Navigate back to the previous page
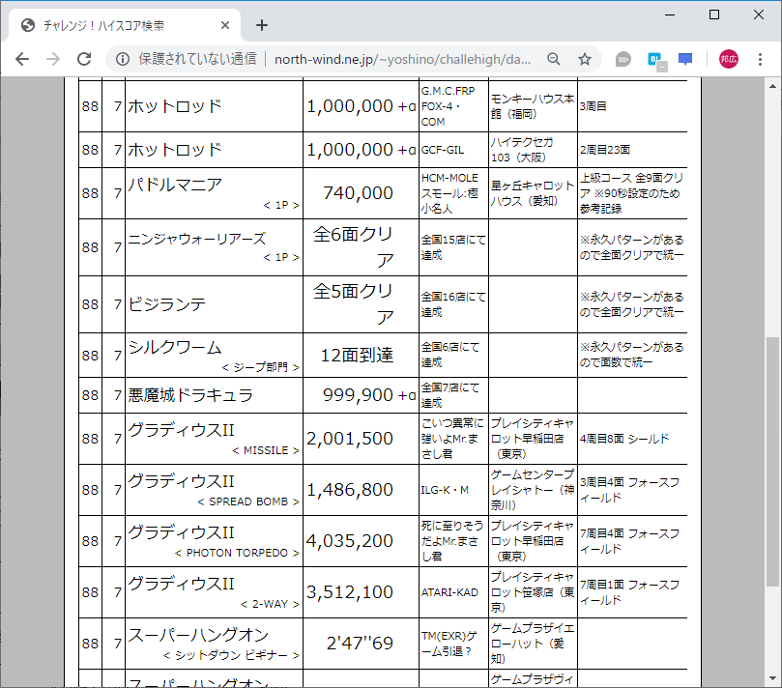This screenshot has height=688, width=782. coord(22,59)
